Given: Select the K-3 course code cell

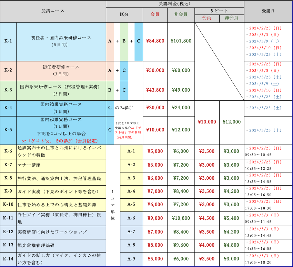Looking at the screenshot, I should pyautogui.click(x=8, y=90).
